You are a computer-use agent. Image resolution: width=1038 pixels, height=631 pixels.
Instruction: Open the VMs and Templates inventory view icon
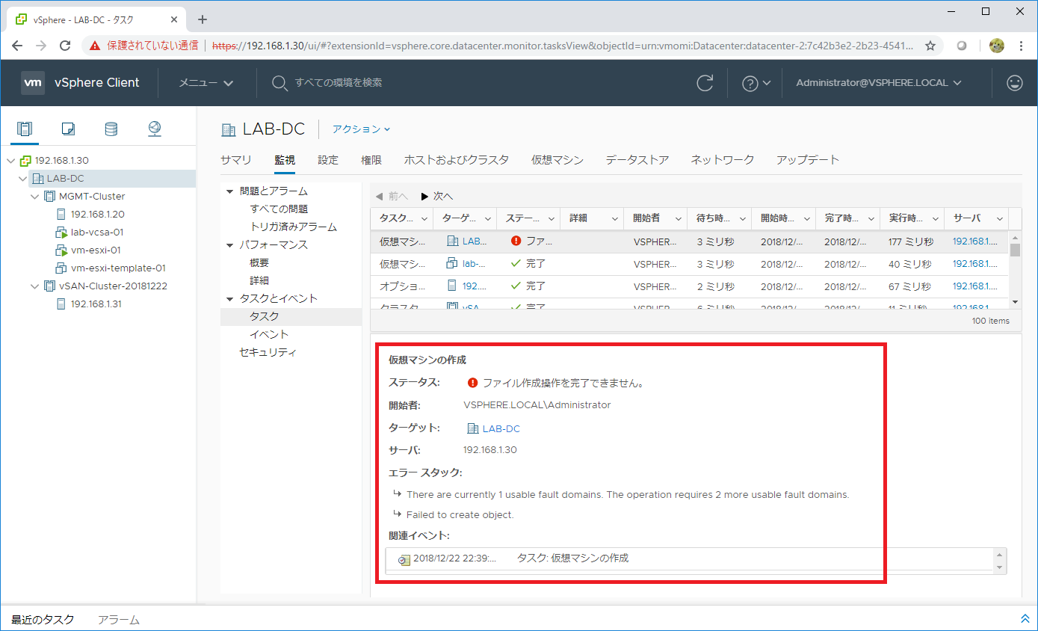tap(68, 129)
